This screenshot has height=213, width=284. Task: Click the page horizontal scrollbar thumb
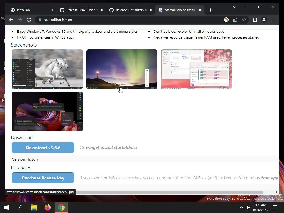coord(169,192)
